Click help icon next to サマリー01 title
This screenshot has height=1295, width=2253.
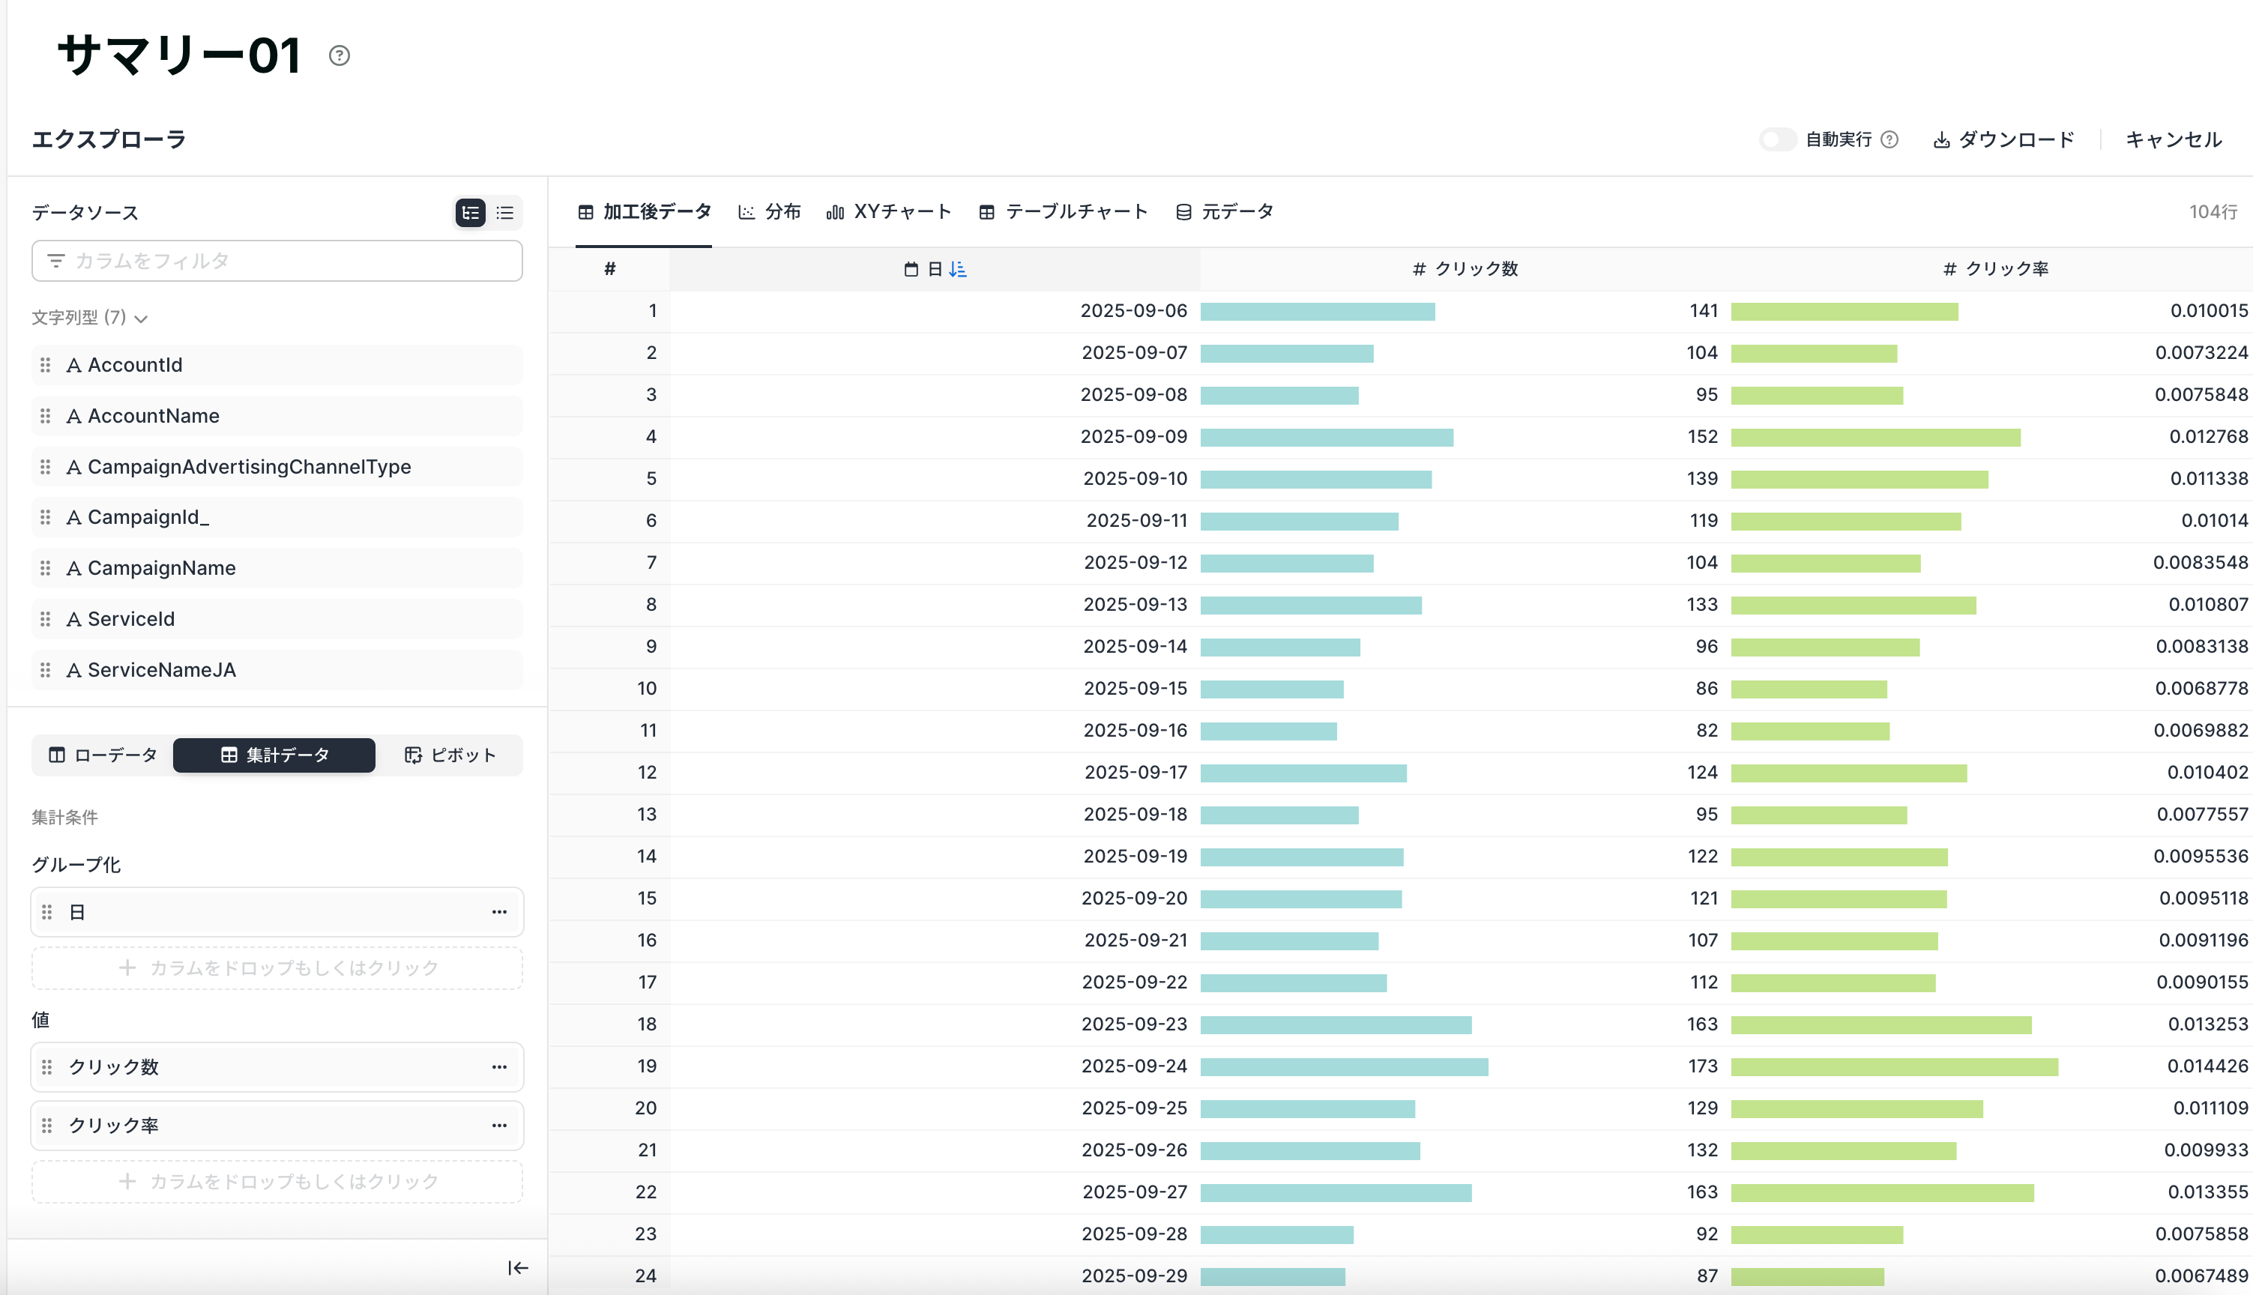coord(339,56)
